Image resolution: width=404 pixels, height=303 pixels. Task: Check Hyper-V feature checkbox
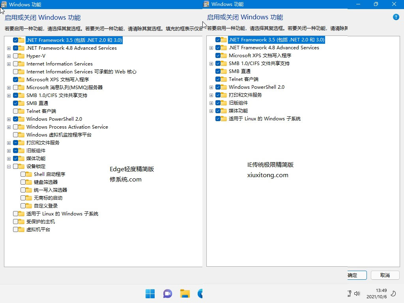pos(15,56)
